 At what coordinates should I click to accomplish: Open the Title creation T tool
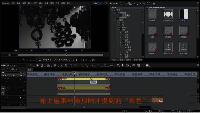(118, 66)
